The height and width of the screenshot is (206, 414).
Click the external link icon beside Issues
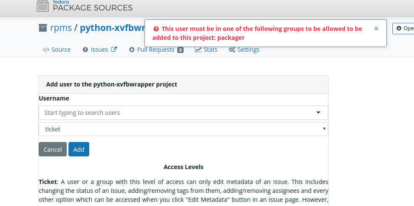point(114,49)
